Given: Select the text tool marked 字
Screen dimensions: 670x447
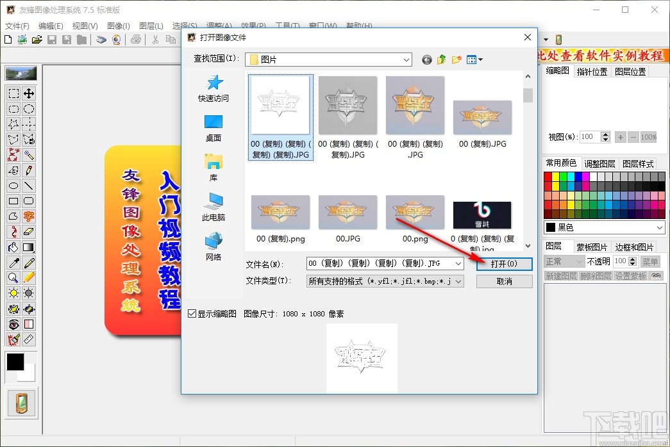Looking at the screenshot, I should (29, 216).
